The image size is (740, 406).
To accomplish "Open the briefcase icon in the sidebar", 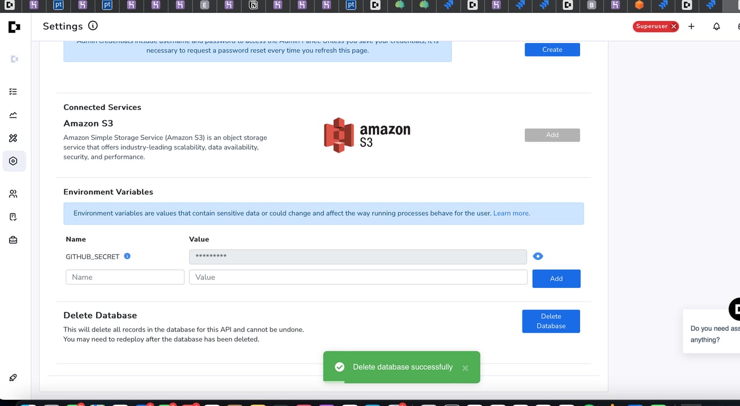I will pos(13,240).
